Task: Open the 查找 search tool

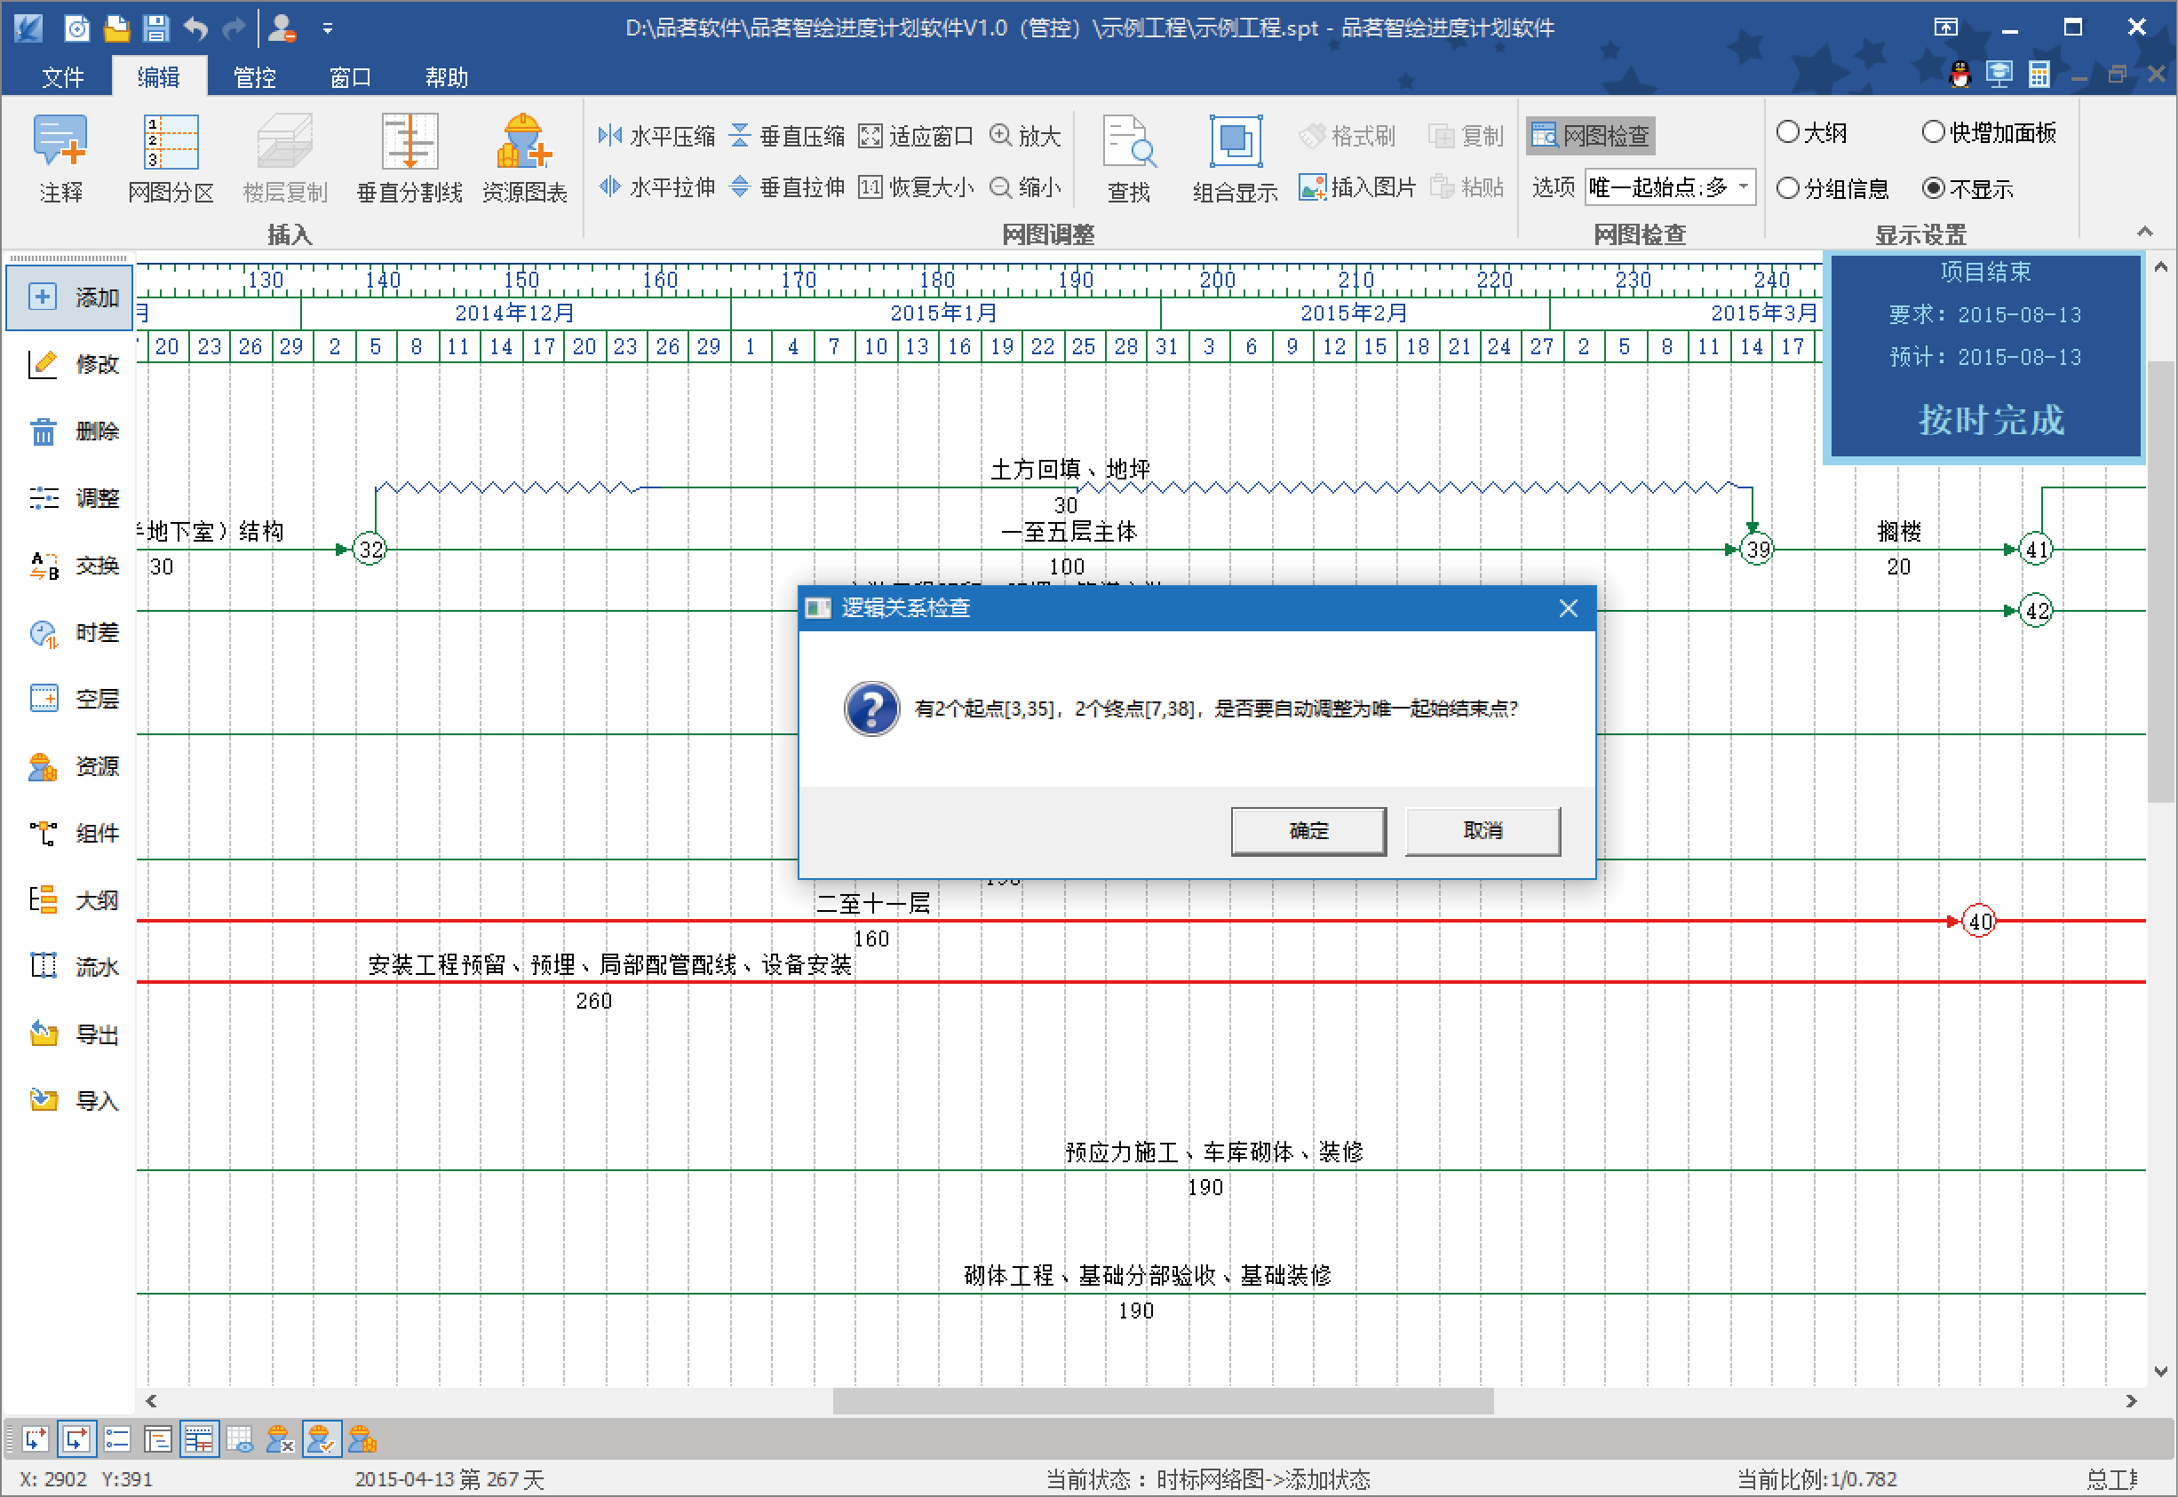Action: click(1129, 157)
